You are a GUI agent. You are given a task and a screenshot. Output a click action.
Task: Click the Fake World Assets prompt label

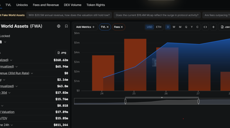pyautogui.click(x=12, y=15)
